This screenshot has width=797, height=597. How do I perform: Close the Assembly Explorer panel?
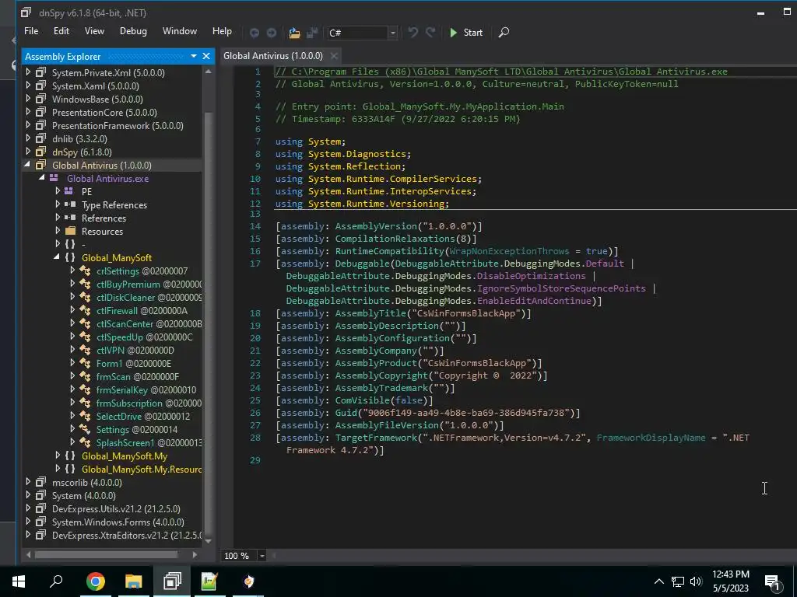[205, 56]
